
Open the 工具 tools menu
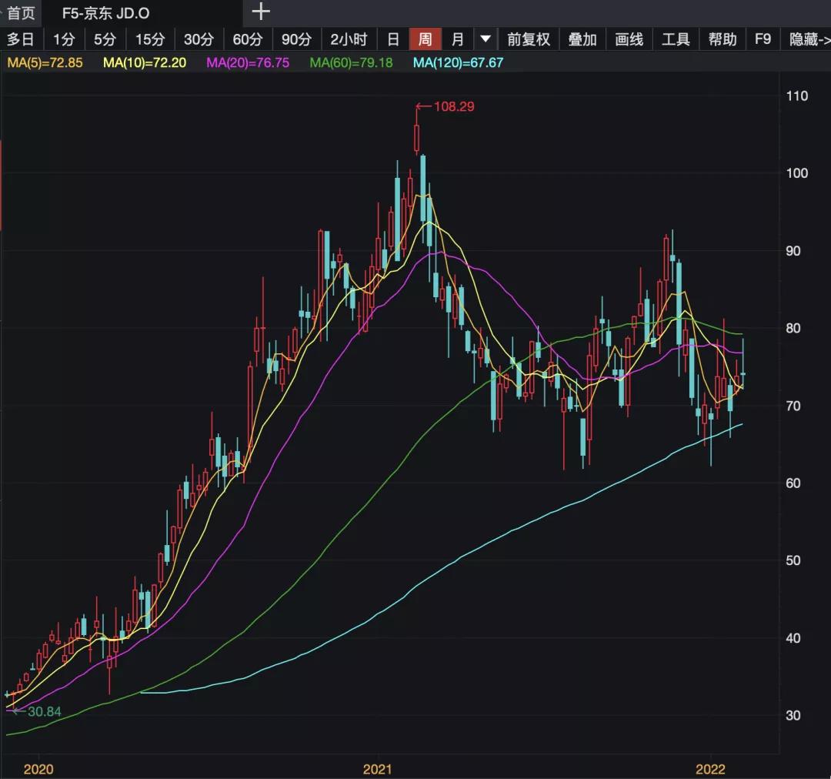tap(676, 39)
